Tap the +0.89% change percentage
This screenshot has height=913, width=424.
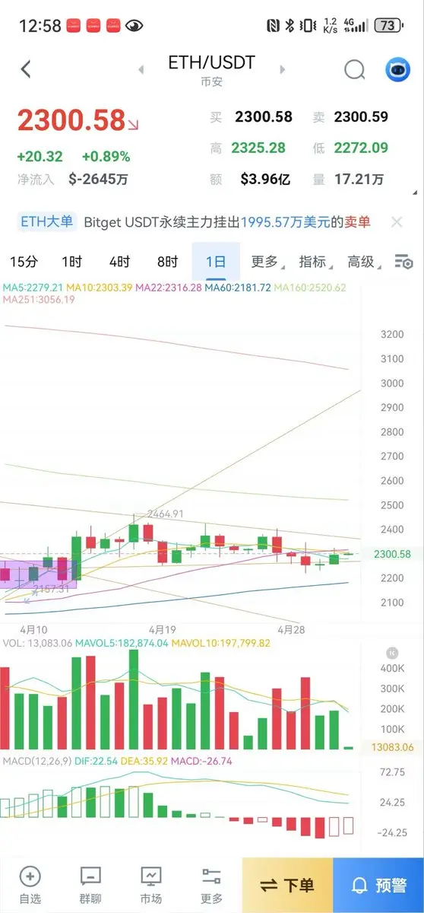coord(106,157)
